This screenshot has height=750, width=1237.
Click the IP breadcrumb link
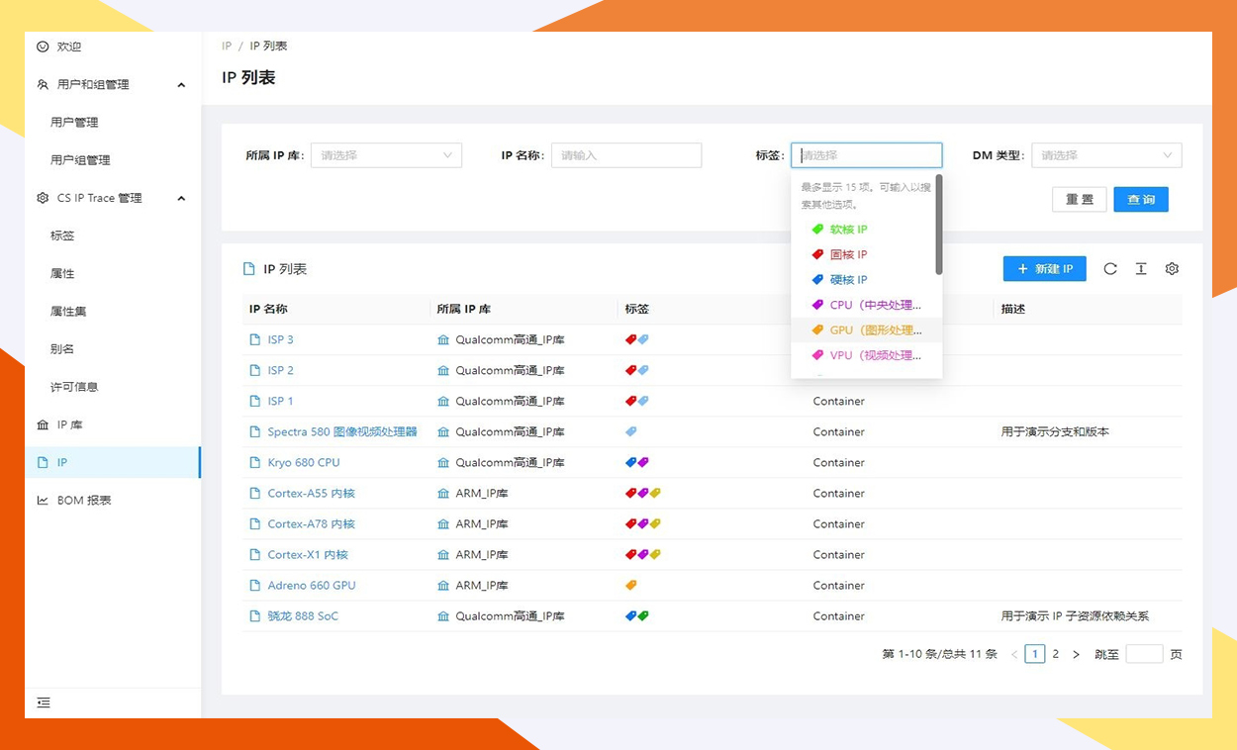click(x=227, y=47)
